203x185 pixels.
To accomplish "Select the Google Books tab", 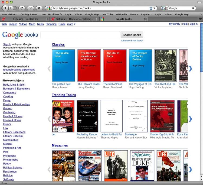I will point(124,19).
